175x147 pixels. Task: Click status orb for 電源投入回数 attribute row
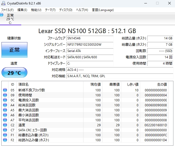click(5, 100)
